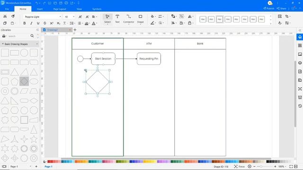
Task: Open the Fill panel icon in right sidebar
Action: click(300, 37)
